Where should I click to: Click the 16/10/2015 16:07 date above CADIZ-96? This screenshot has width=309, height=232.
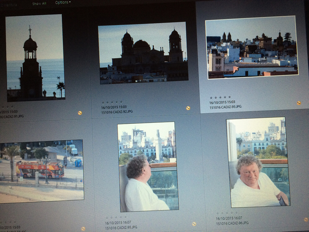pos(229,218)
